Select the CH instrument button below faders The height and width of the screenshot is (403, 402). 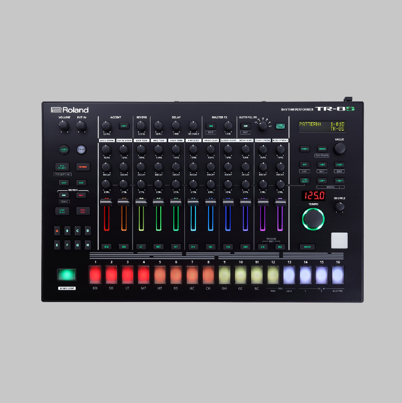click(228, 247)
